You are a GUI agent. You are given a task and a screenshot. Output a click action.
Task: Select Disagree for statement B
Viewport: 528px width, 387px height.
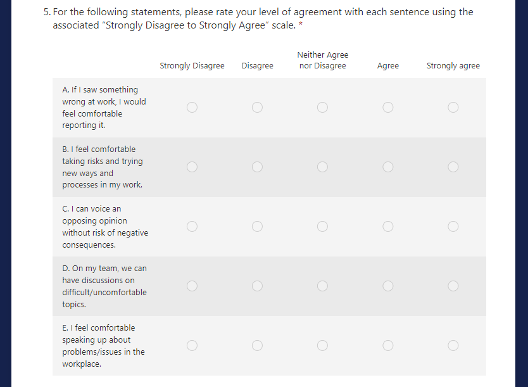click(257, 167)
